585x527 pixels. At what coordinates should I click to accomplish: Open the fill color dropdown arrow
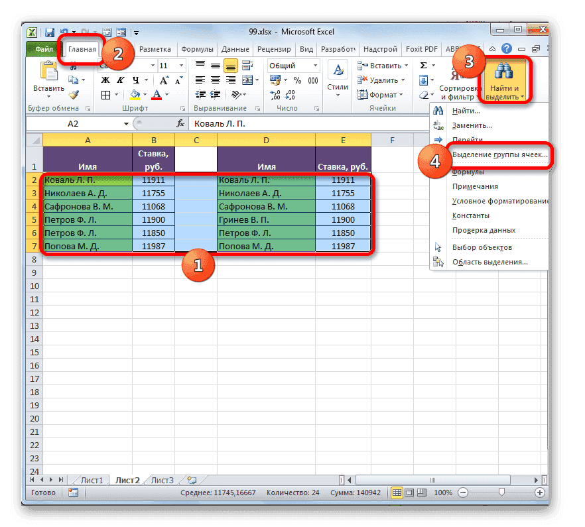click(x=145, y=95)
